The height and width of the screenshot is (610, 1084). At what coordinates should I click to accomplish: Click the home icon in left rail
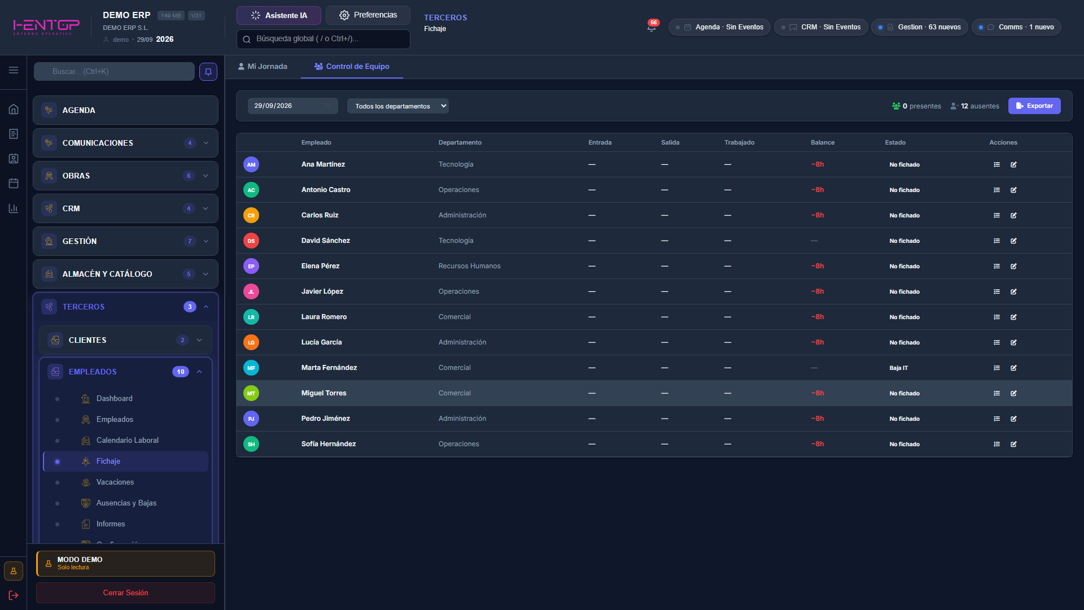tap(14, 109)
